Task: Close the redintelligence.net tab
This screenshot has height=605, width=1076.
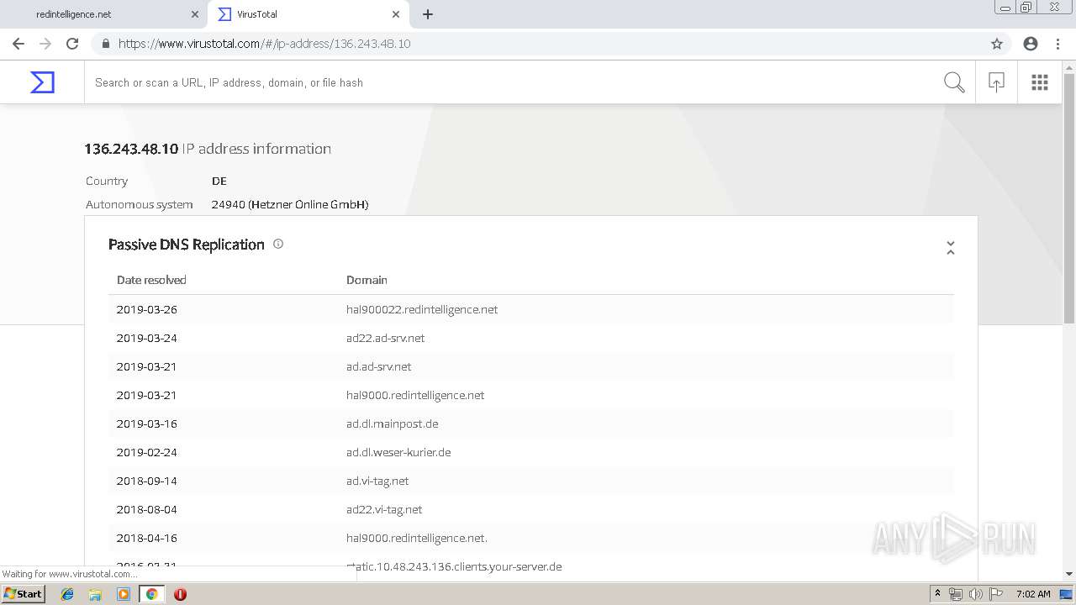Action: tap(195, 14)
